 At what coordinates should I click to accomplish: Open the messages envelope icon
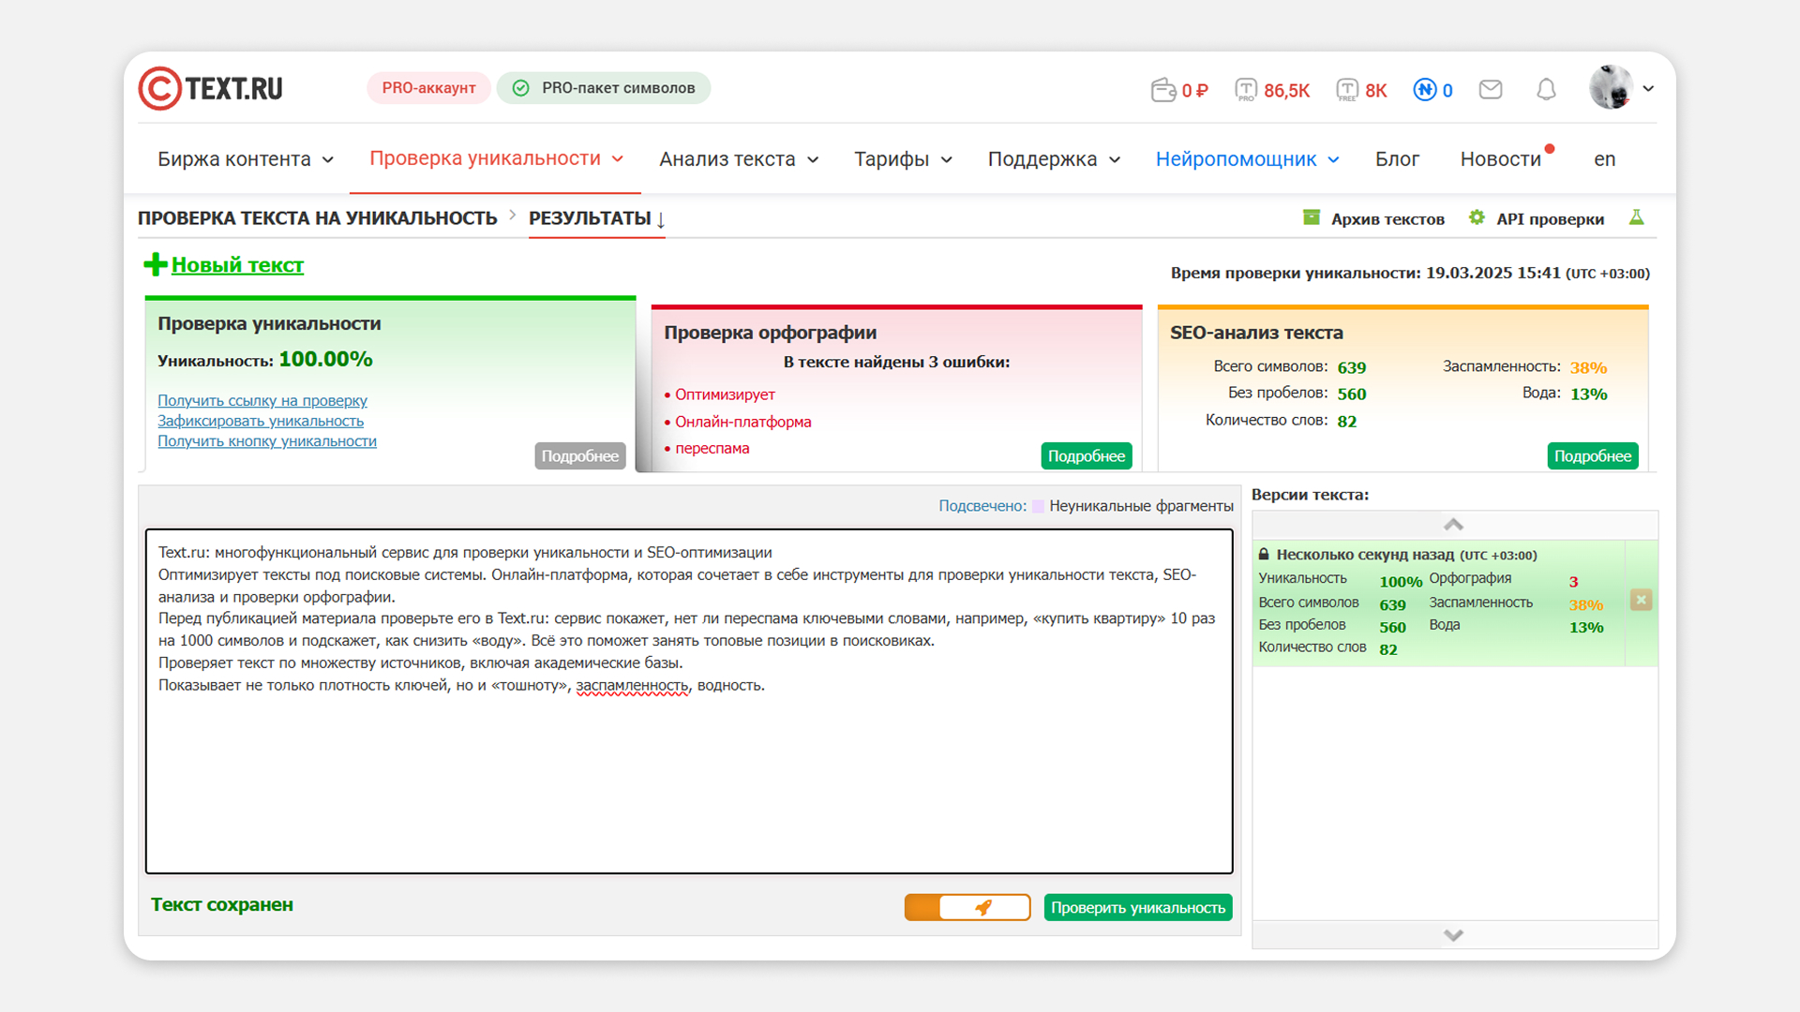pos(1491,89)
